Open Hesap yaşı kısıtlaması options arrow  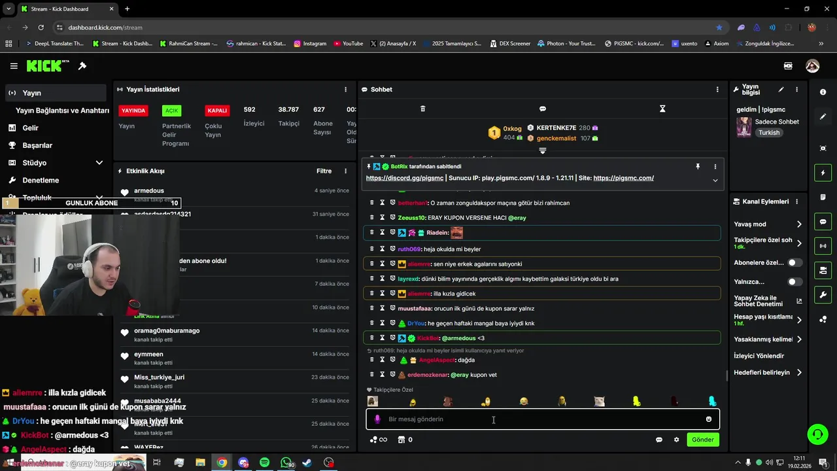(799, 320)
